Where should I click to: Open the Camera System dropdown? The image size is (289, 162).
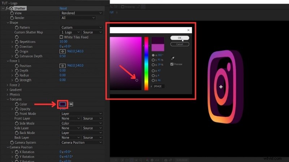pyautogui.click(x=81, y=143)
